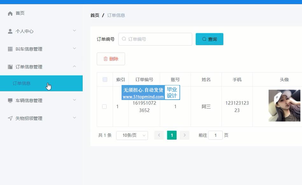This screenshot has height=185, width=302.
Task: Open the 失物招领管理 menu label
Action: (29, 118)
